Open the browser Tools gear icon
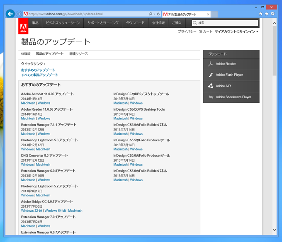This screenshot has width=282, height=242. [x=273, y=14]
